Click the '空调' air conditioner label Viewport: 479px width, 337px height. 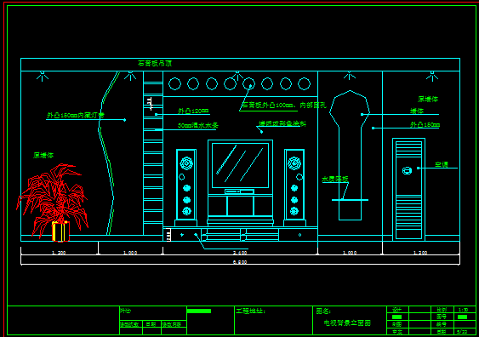click(x=442, y=165)
